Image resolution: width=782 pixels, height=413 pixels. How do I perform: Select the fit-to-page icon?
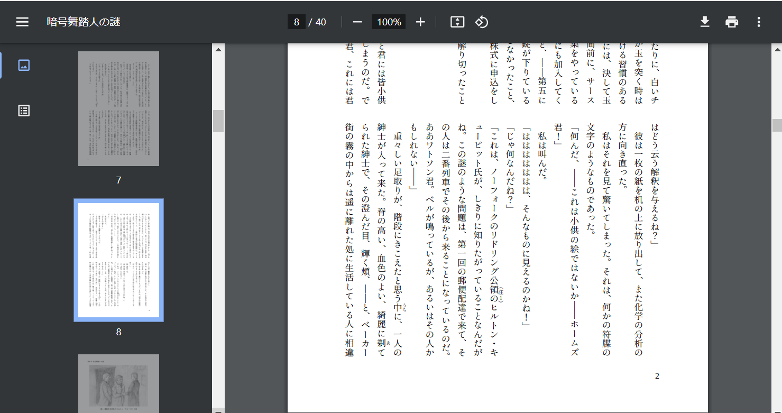click(x=456, y=22)
